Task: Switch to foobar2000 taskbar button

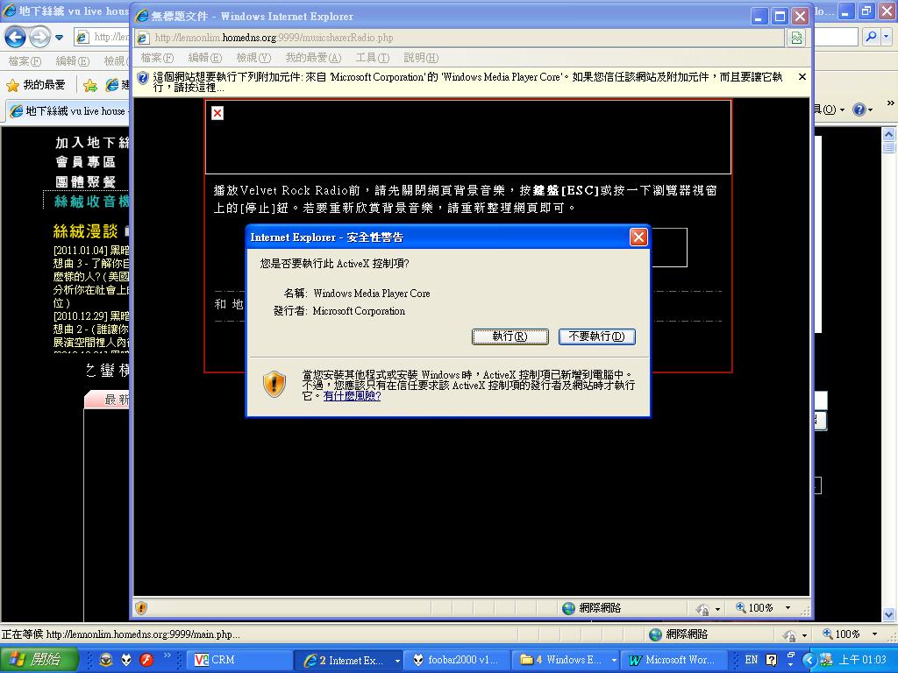Action: click(456, 660)
